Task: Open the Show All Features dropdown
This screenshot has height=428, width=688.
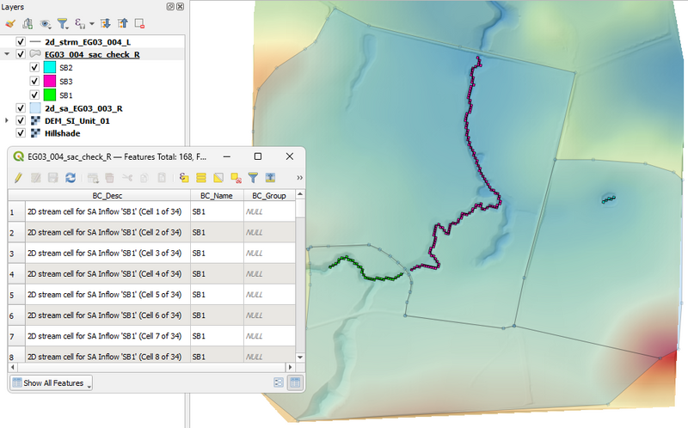Action: tap(52, 382)
